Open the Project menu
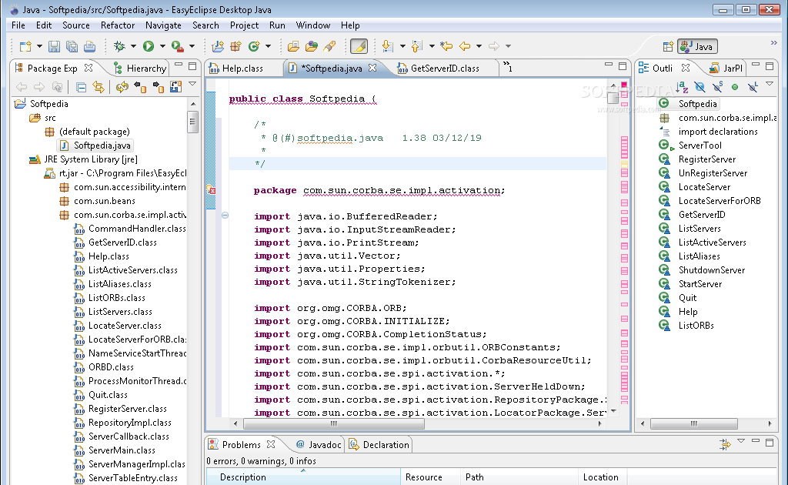The image size is (788, 485). pos(244,25)
